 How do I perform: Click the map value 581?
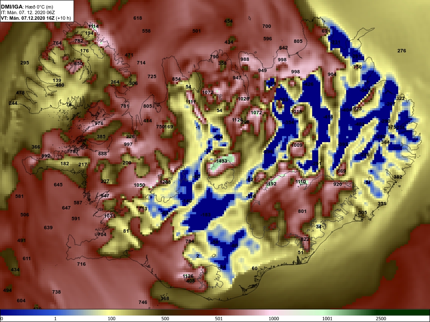tap(19, 196)
